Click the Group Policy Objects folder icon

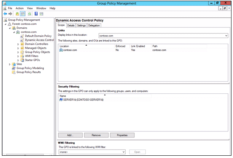22,52
